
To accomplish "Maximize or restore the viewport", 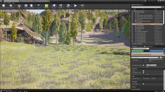I will 129,11.
